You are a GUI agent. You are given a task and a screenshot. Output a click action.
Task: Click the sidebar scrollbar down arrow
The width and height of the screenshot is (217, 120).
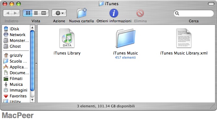32,100
